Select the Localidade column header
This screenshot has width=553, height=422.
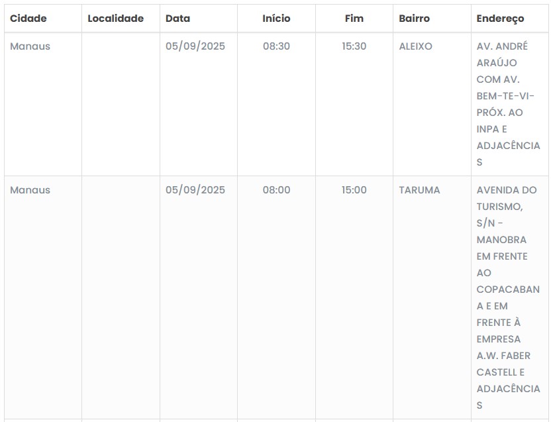point(115,19)
